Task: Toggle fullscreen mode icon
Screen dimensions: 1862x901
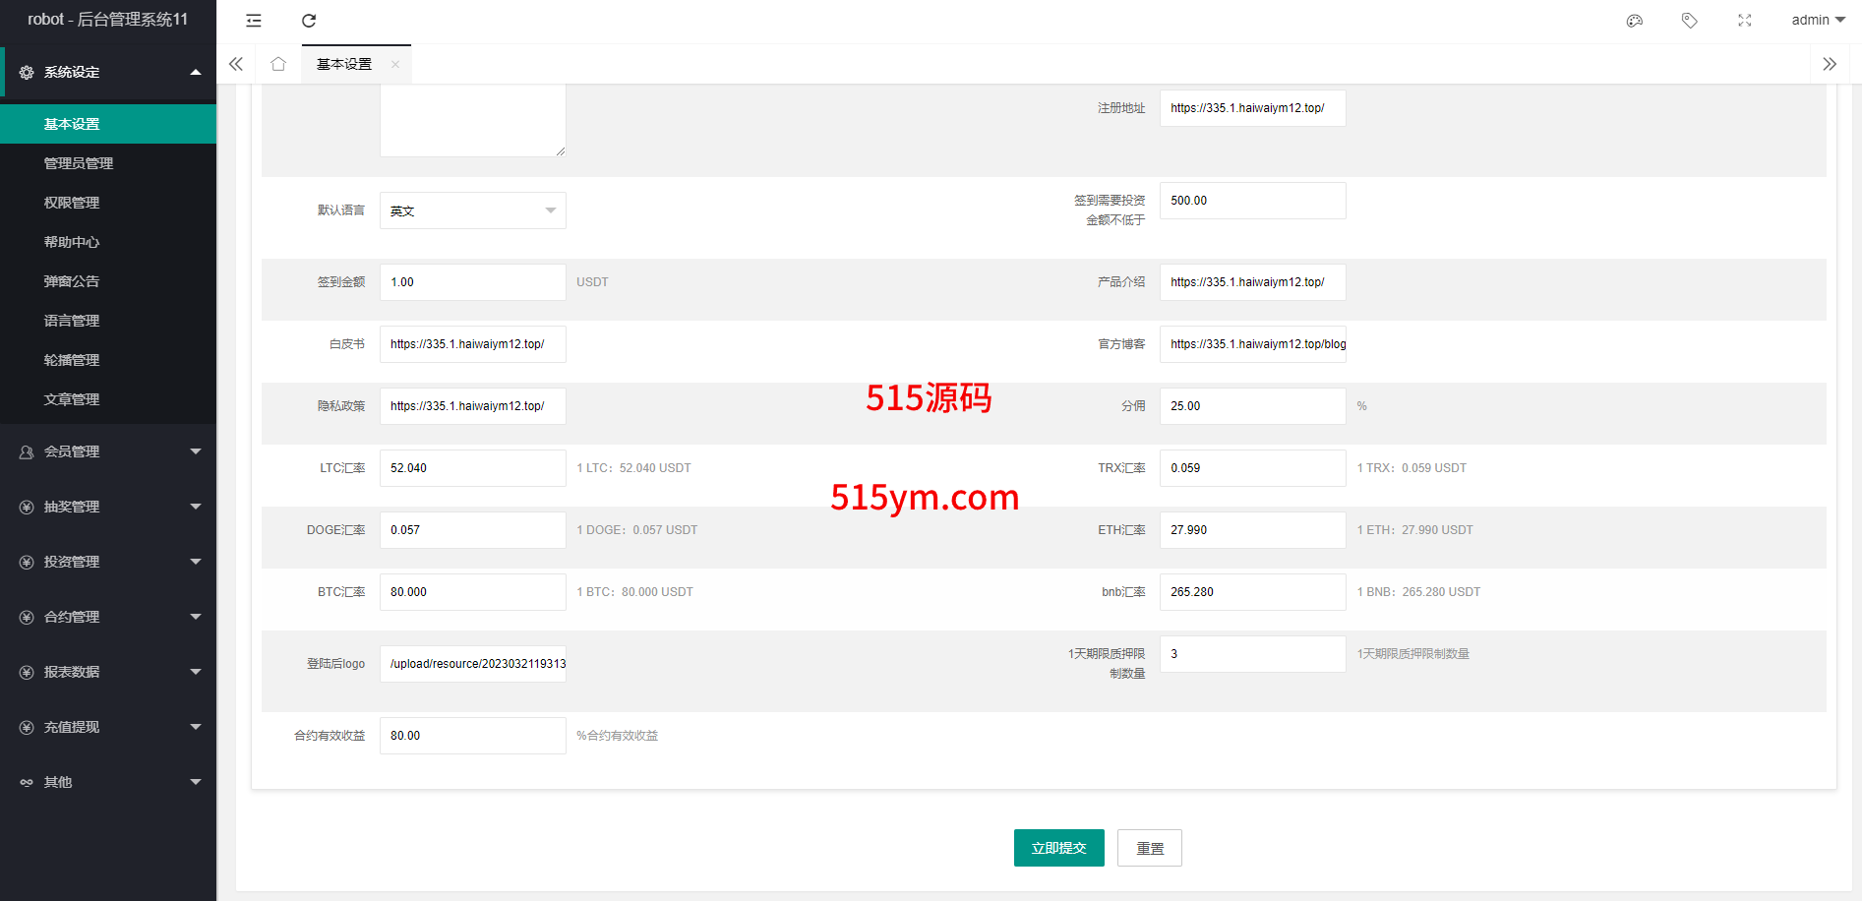Action: click(1745, 21)
